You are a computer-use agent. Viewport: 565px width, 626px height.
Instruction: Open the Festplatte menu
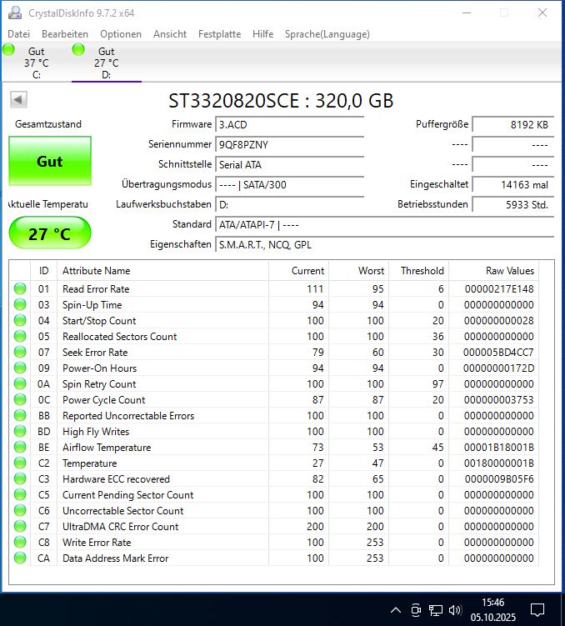tap(219, 34)
